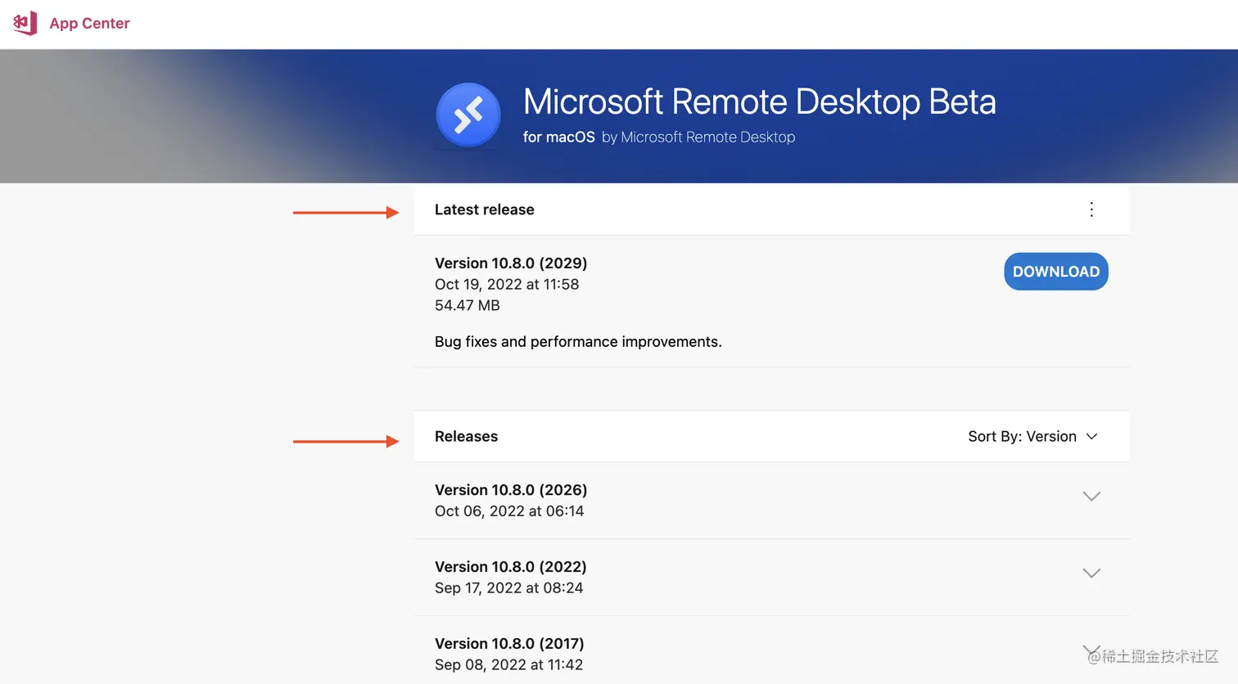Click the chevron beside Version 10.8.0 (2022)
This screenshot has height=684, width=1238.
1091,573
